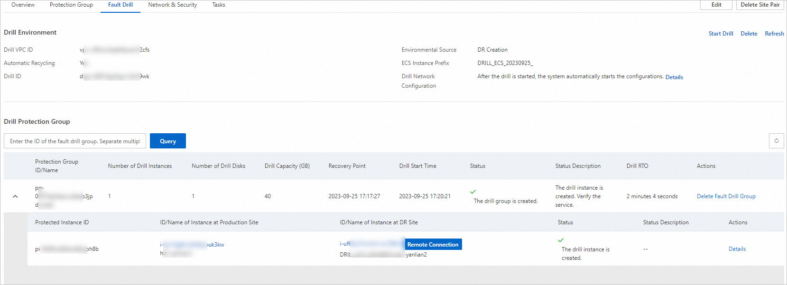Open Details for Drill Network Configuration
Screen dimensions: 787x285
click(x=674, y=77)
